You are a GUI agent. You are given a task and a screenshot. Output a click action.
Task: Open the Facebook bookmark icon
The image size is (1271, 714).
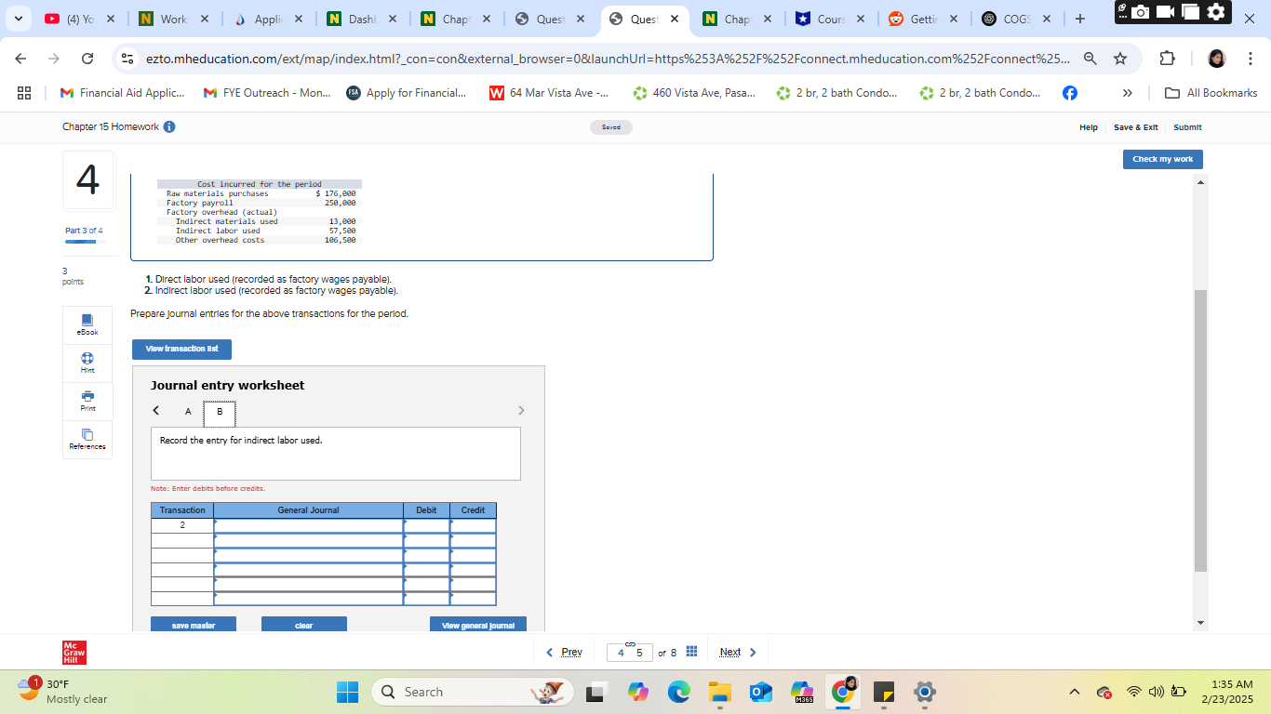pyautogui.click(x=1070, y=93)
